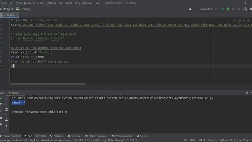
Task: Click the find=text1.find("Thưởng") line
Action: pyautogui.click(x=31, y=52)
